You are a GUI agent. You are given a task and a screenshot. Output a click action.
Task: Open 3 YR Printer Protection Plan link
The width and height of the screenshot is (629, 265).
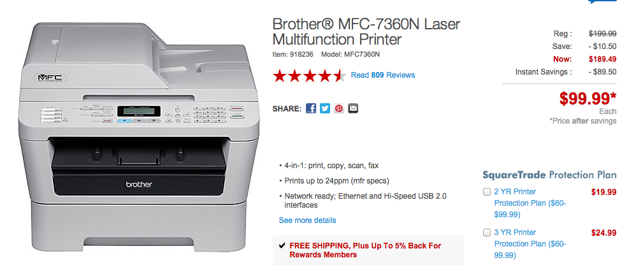[x=530, y=244]
